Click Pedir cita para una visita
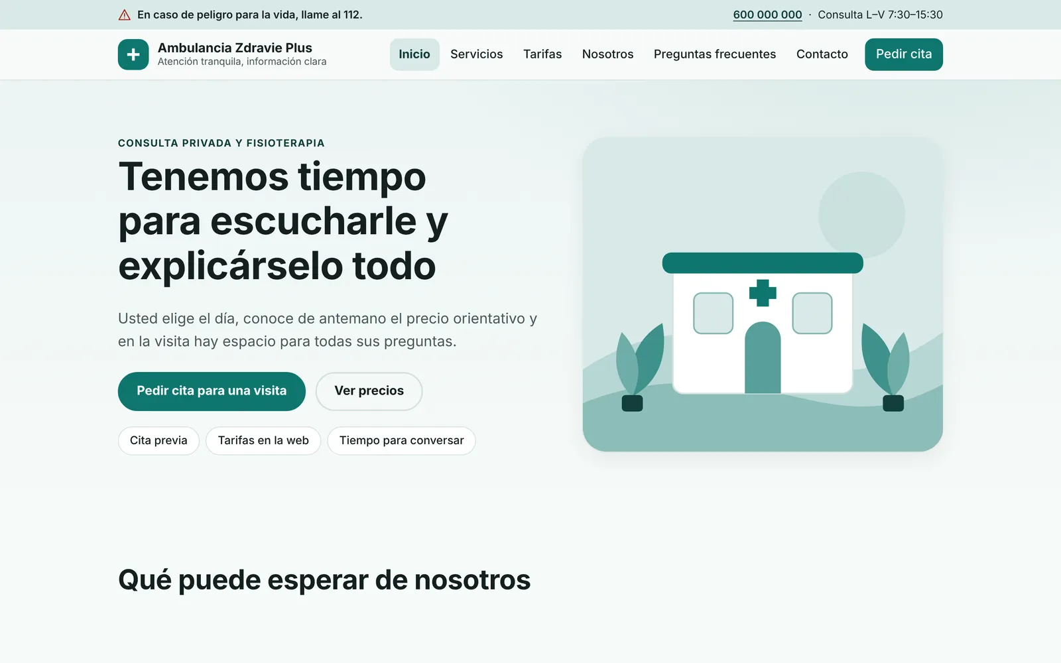This screenshot has height=663, width=1061. point(212,391)
